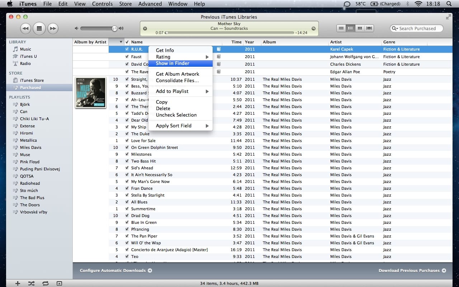The height and width of the screenshot is (287, 459).
Task: Click the Wi-Fi status icon in menu bar
Action: tap(418, 4)
